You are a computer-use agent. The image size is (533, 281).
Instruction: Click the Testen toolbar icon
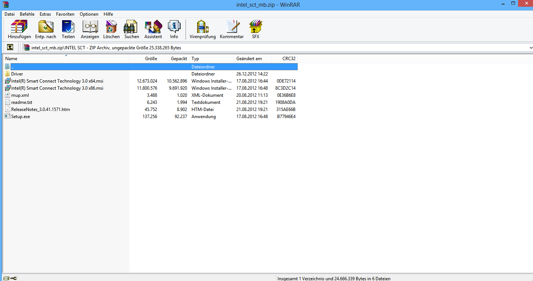[68, 29]
